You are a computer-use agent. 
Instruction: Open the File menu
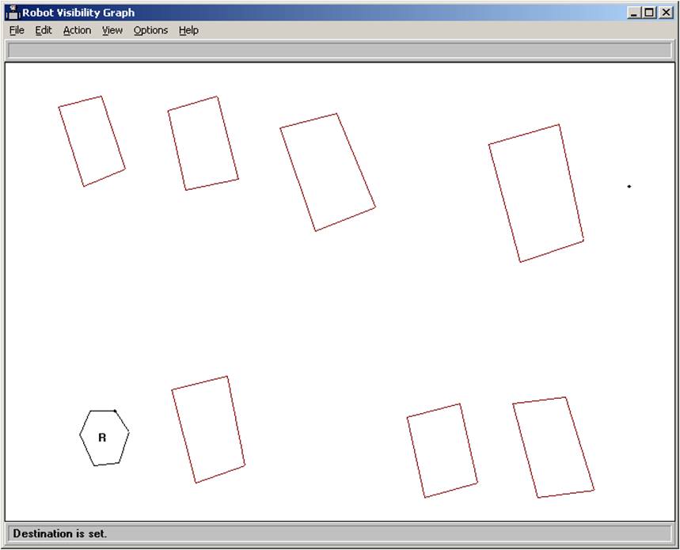coord(17,30)
